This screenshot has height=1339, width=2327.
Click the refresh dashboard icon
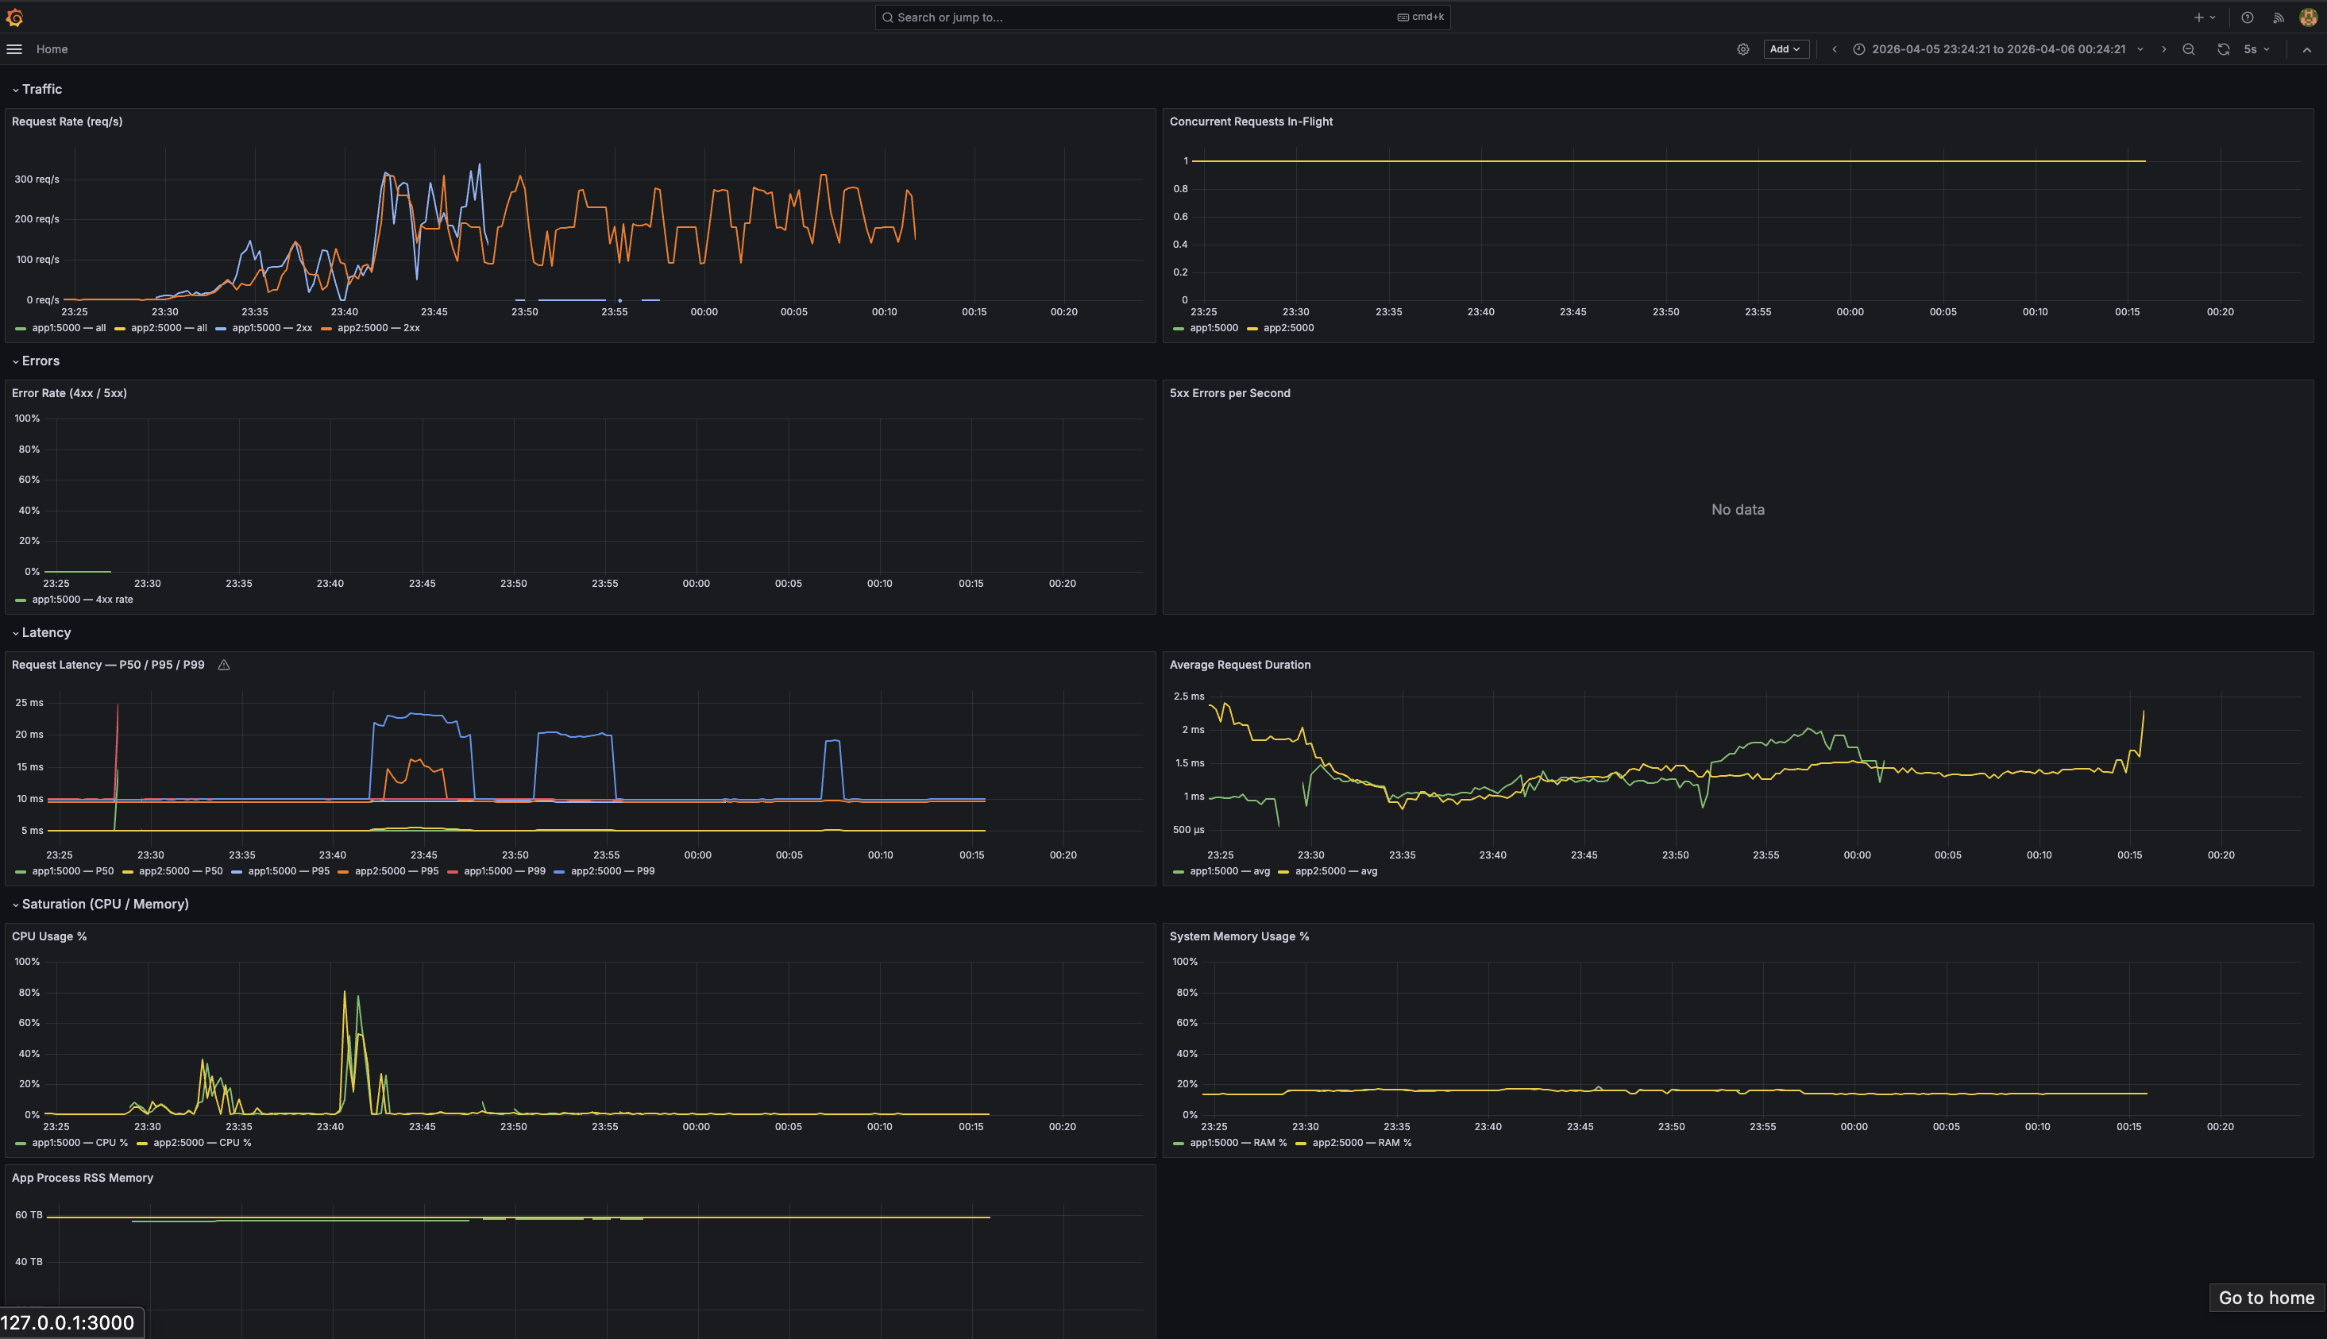click(x=2222, y=50)
